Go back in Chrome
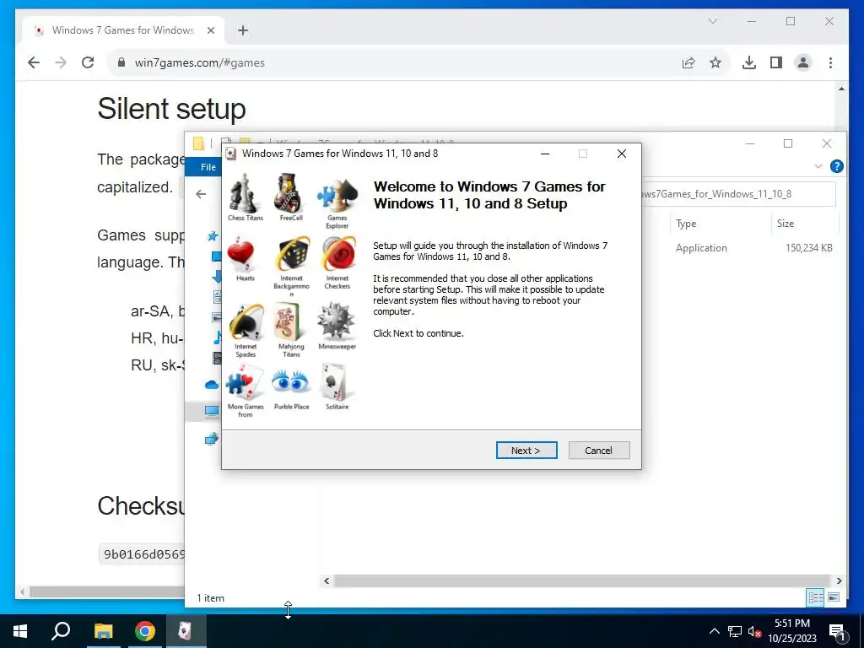Screen dimensions: 864x648 coord(34,62)
